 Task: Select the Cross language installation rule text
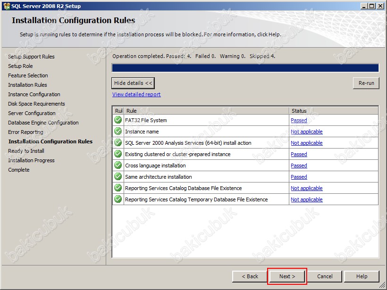coord(155,166)
